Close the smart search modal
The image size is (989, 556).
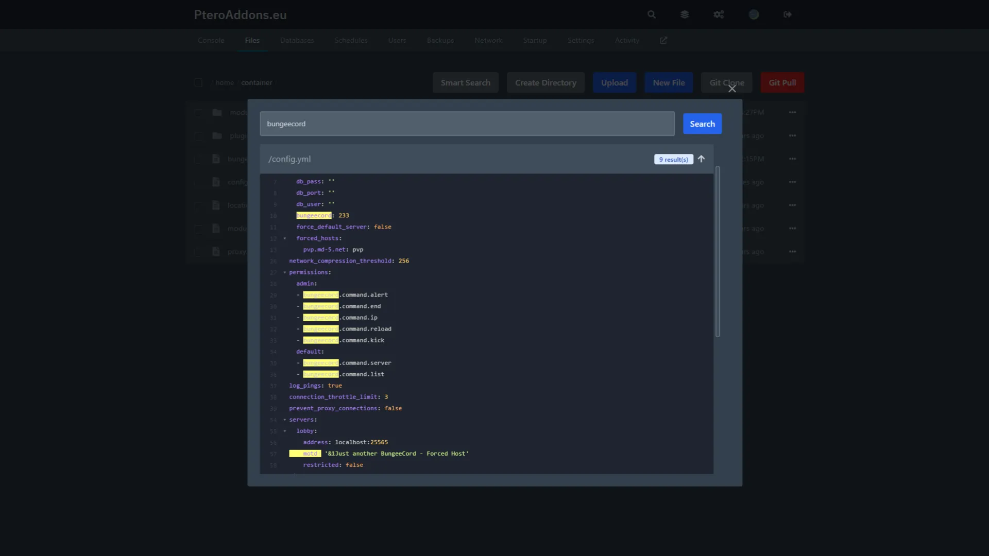[732, 89]
